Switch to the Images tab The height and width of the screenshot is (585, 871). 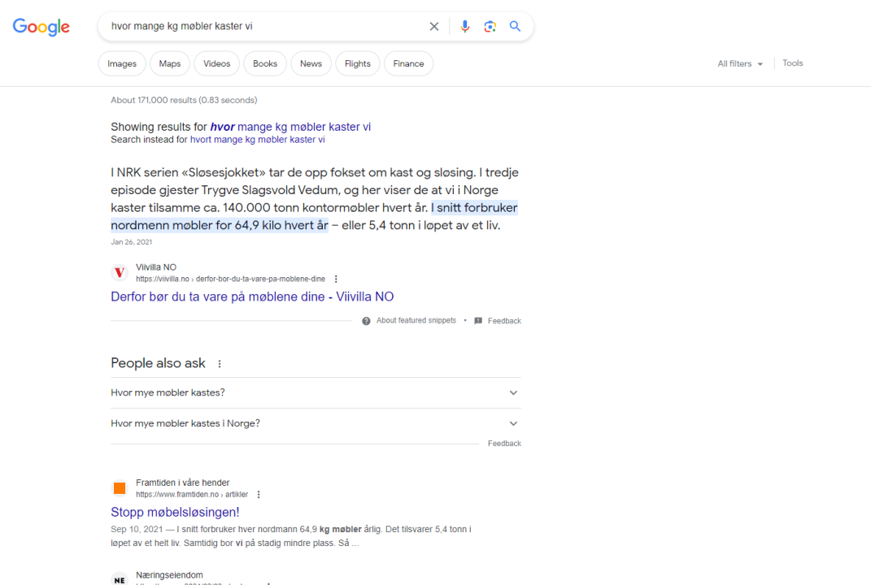[121, 63]
